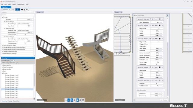This screenshot has height=108, width=193.
Task: Click the hierarchy list vertical scrollbar
Action: coord(34,80)
